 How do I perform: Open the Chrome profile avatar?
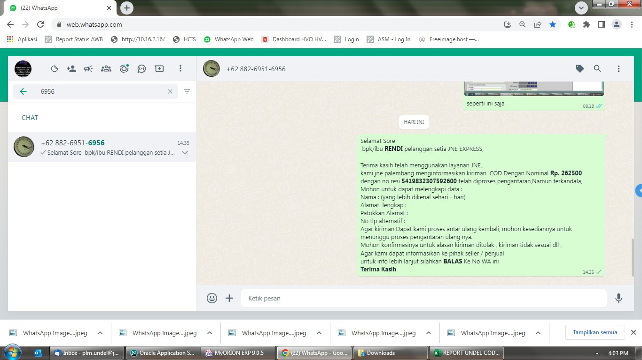click(617, 24)
